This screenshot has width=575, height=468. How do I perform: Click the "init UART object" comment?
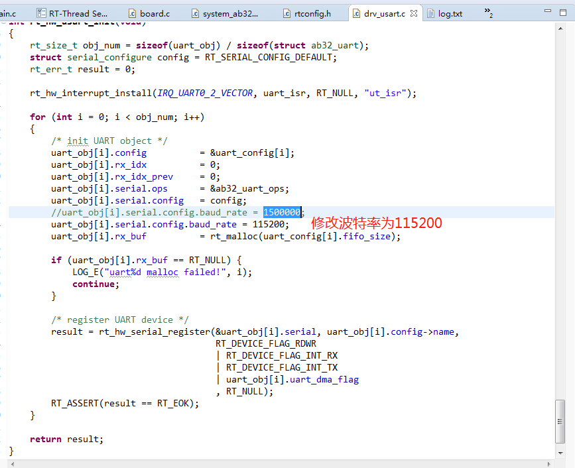(109, 141)
